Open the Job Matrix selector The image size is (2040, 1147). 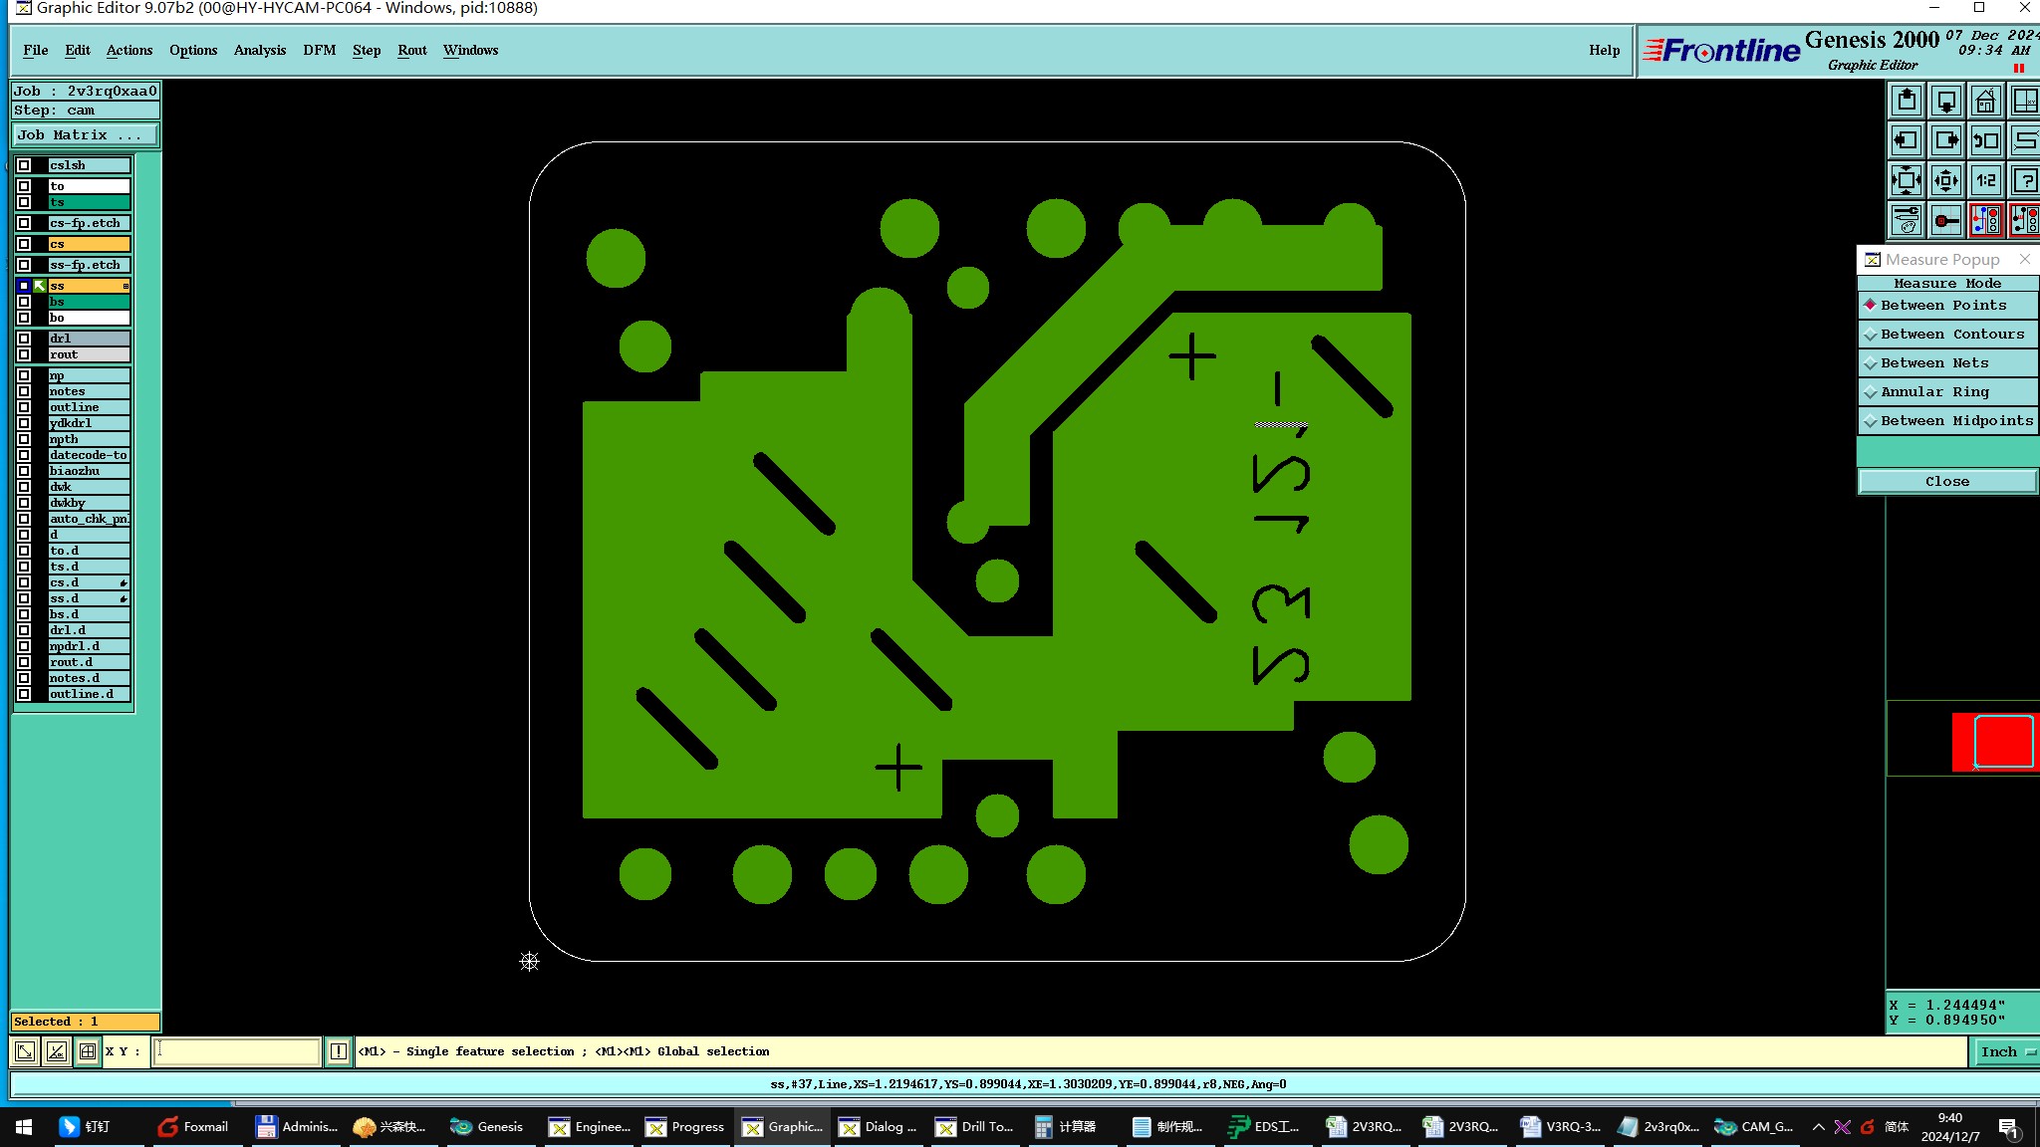[85, 135]
